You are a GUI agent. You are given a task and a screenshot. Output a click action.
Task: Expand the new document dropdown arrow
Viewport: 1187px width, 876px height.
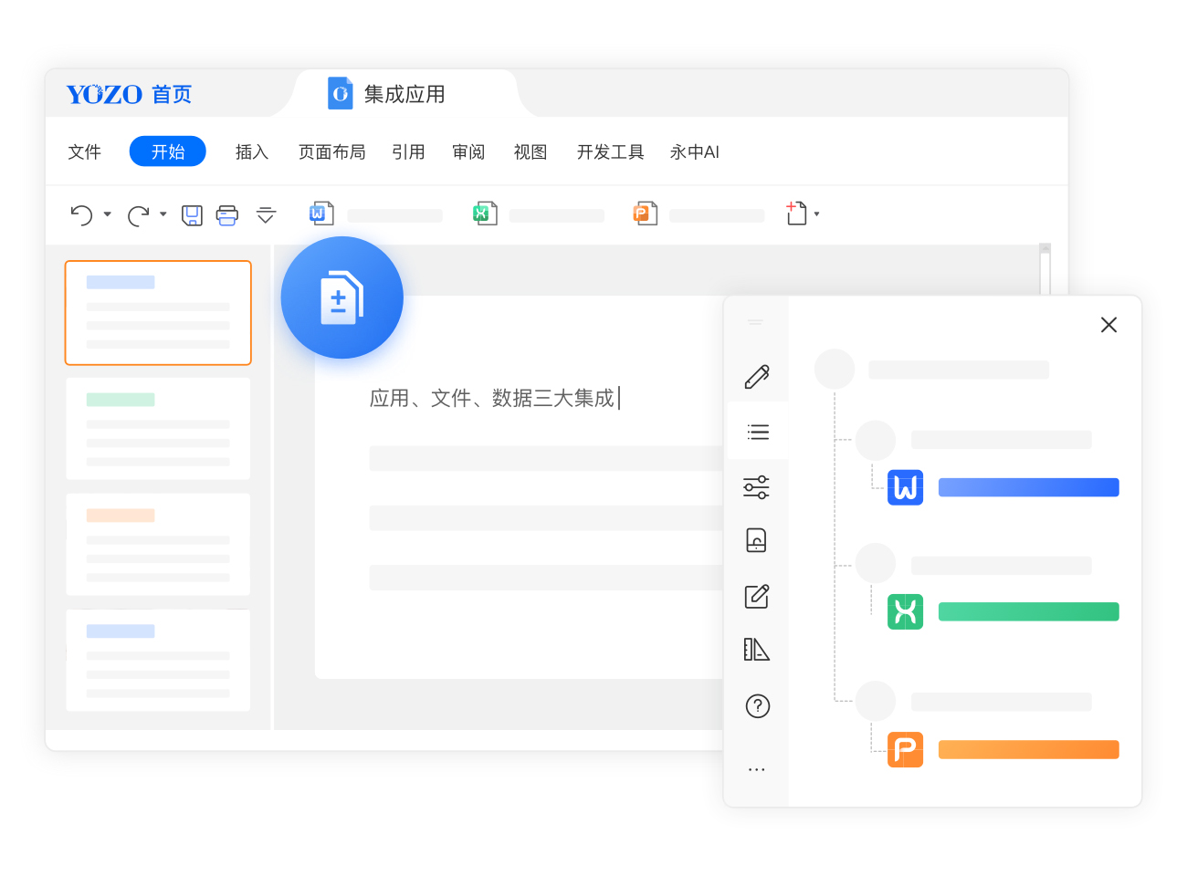[x=817, y=214]
